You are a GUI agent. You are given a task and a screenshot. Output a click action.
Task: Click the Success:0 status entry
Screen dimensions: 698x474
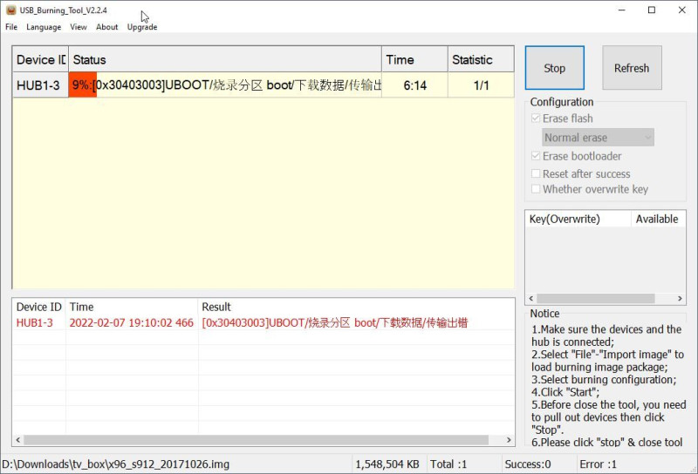[528, 464]
